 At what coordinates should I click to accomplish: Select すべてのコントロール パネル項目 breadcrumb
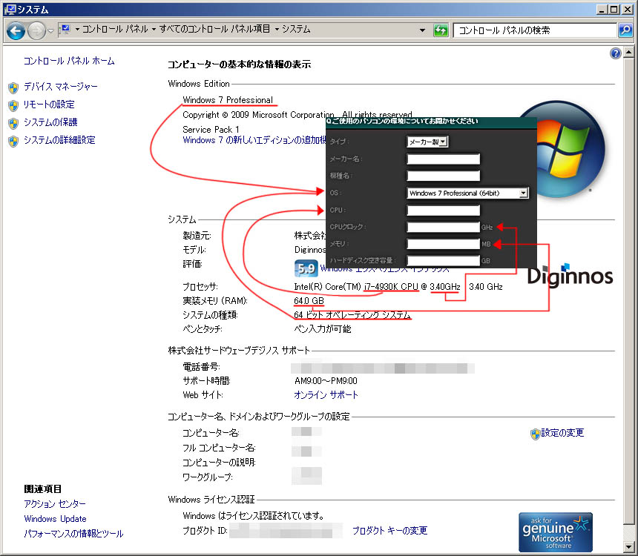click(215, 30)
